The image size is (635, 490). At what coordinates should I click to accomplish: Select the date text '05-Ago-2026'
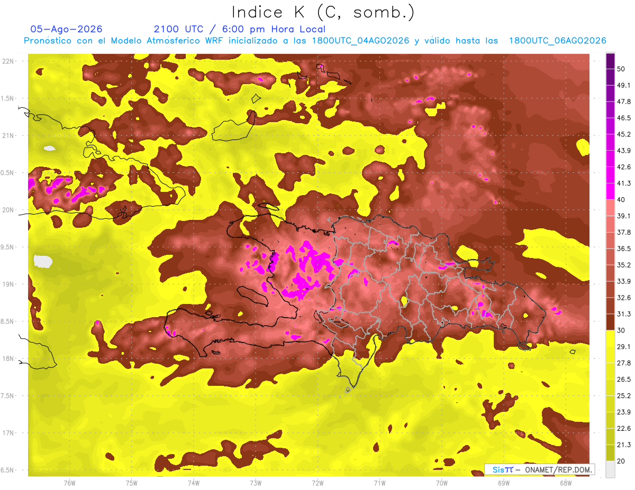point(67,29)
